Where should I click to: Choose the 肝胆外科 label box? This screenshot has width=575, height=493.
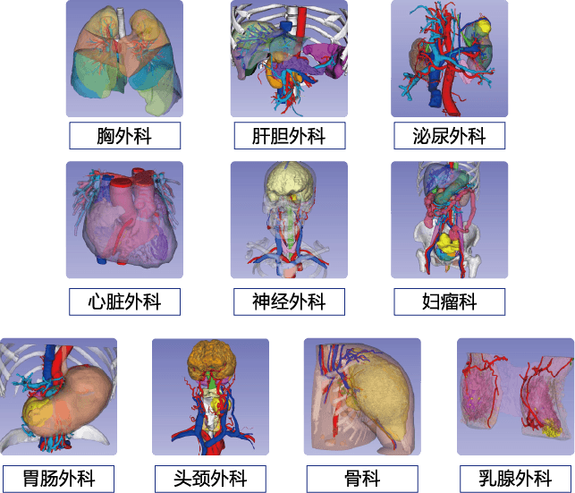pyautogui.click(x=290, y=136)
